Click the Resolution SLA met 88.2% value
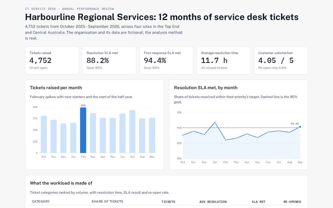Image resolution: width=333 pixels, height=208 pixels. tap(98, 61)
